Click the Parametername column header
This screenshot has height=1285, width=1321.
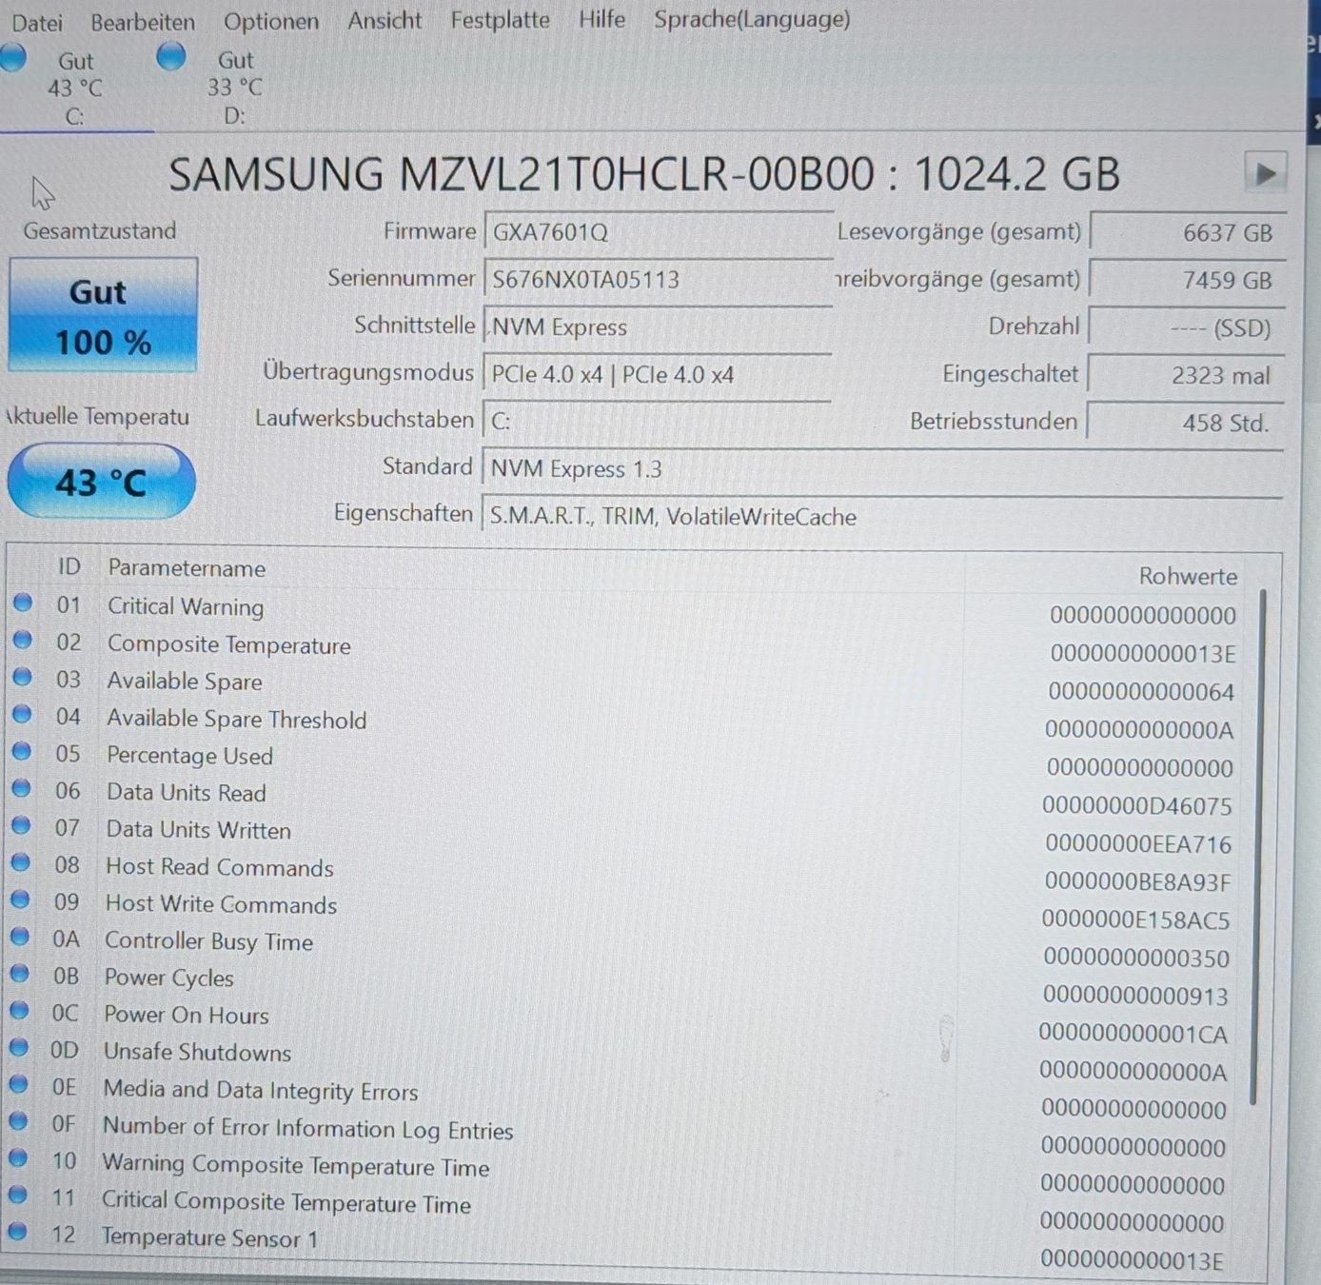coord(187,568)
